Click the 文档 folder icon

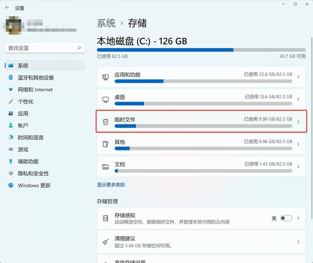coord(106,167)
